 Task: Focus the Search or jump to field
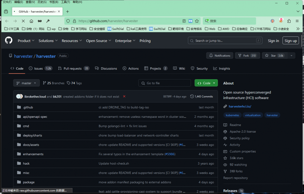pos(225,41)
